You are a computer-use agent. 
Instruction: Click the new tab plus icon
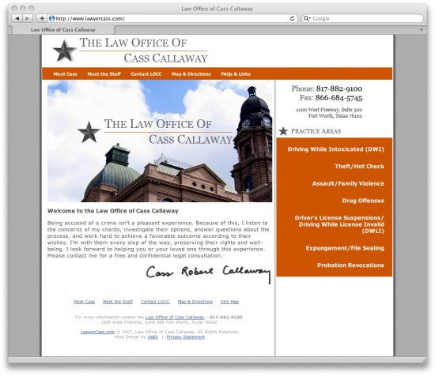pos(422,30)
